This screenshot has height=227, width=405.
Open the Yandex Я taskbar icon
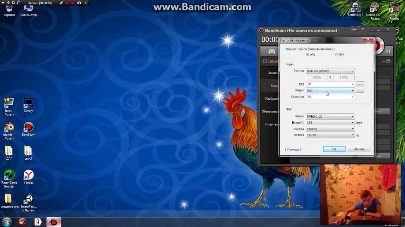(x=38, y=222)
